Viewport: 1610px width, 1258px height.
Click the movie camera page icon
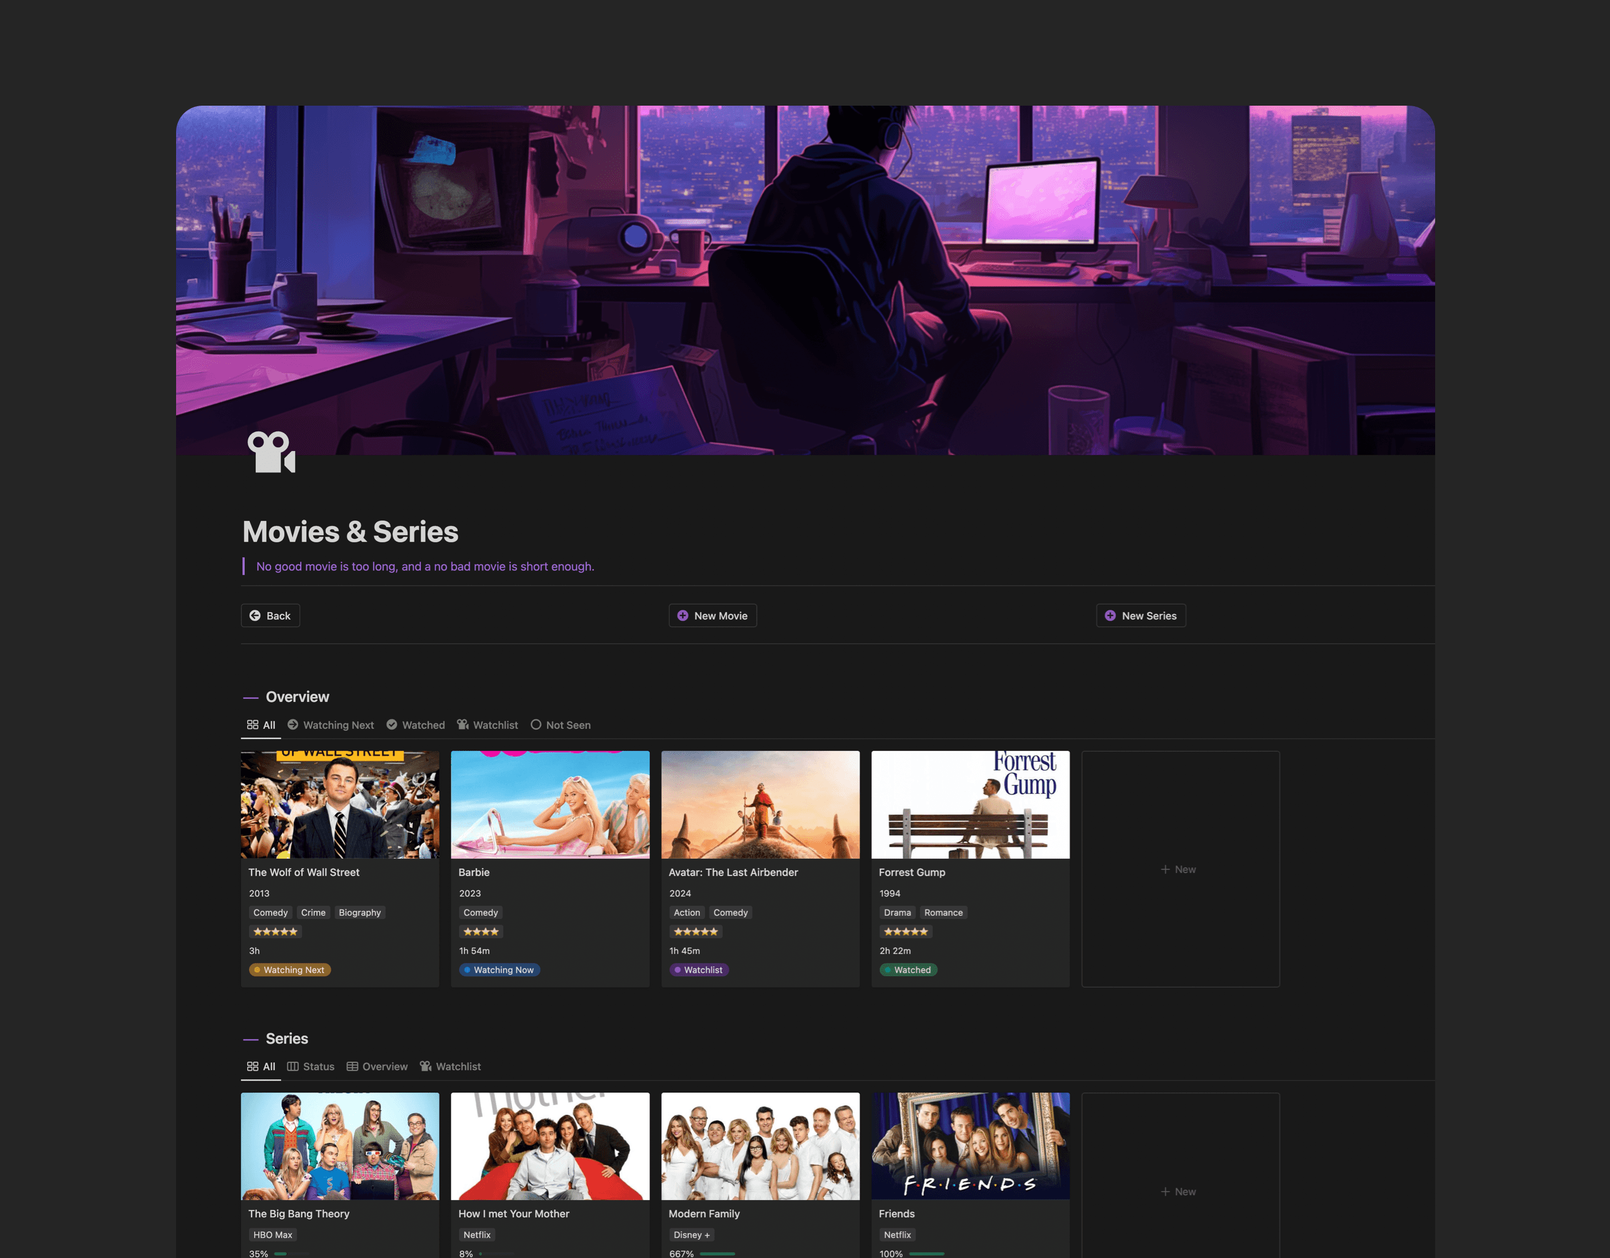point(271,452)
